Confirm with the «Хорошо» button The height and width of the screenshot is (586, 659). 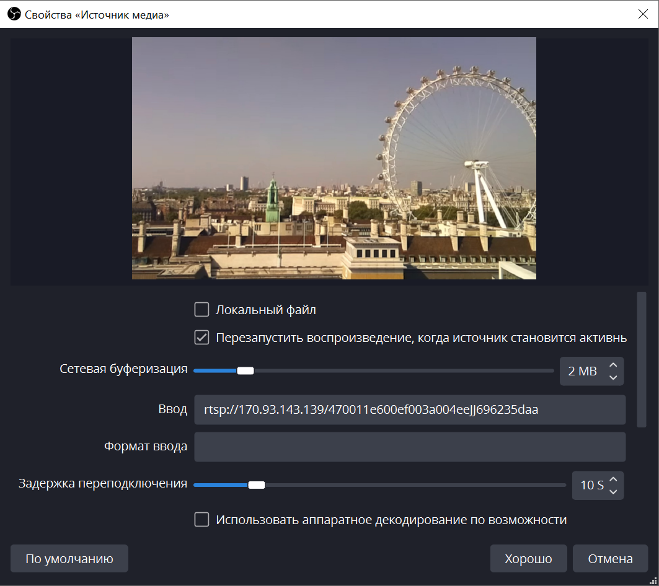pos(528,558)
